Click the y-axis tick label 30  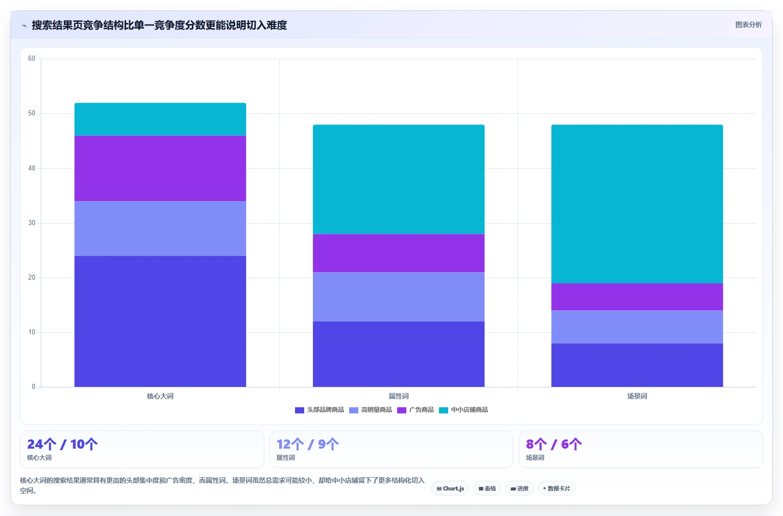click(32, 223)
